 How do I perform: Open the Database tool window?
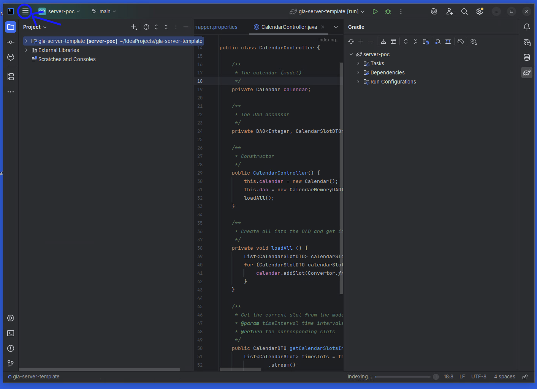pos(527,57)
